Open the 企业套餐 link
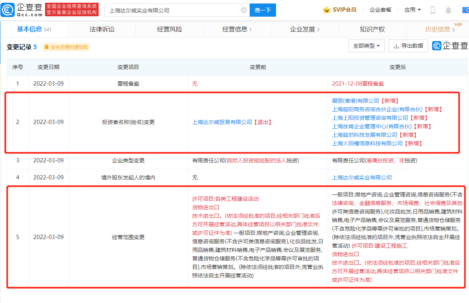The image size is (469, 303). tap(380, 10)
